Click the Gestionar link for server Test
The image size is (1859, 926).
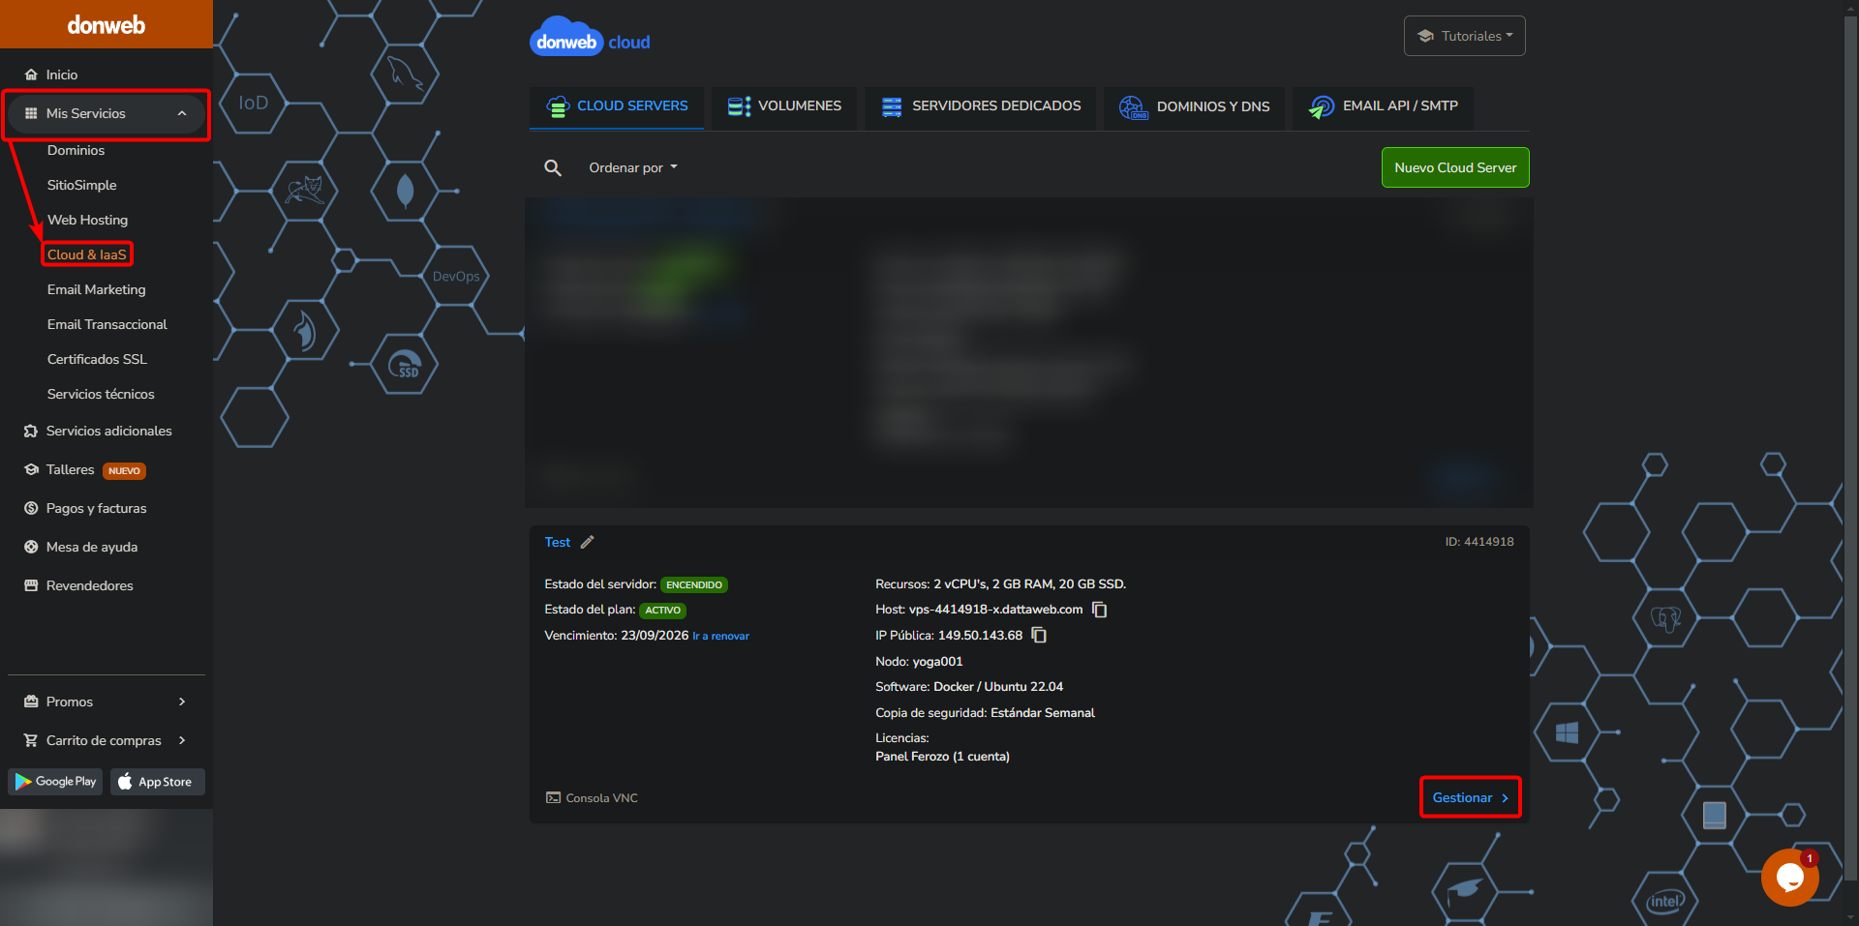click(1470, 797)
